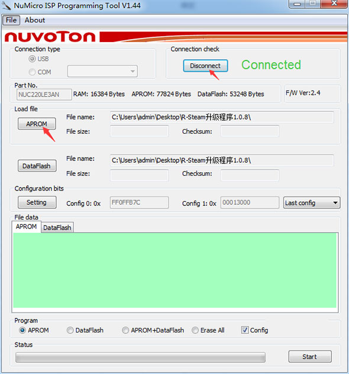The image size is (349, 374).
Task: Click the green Connected status text
Action: coord(271,65)
